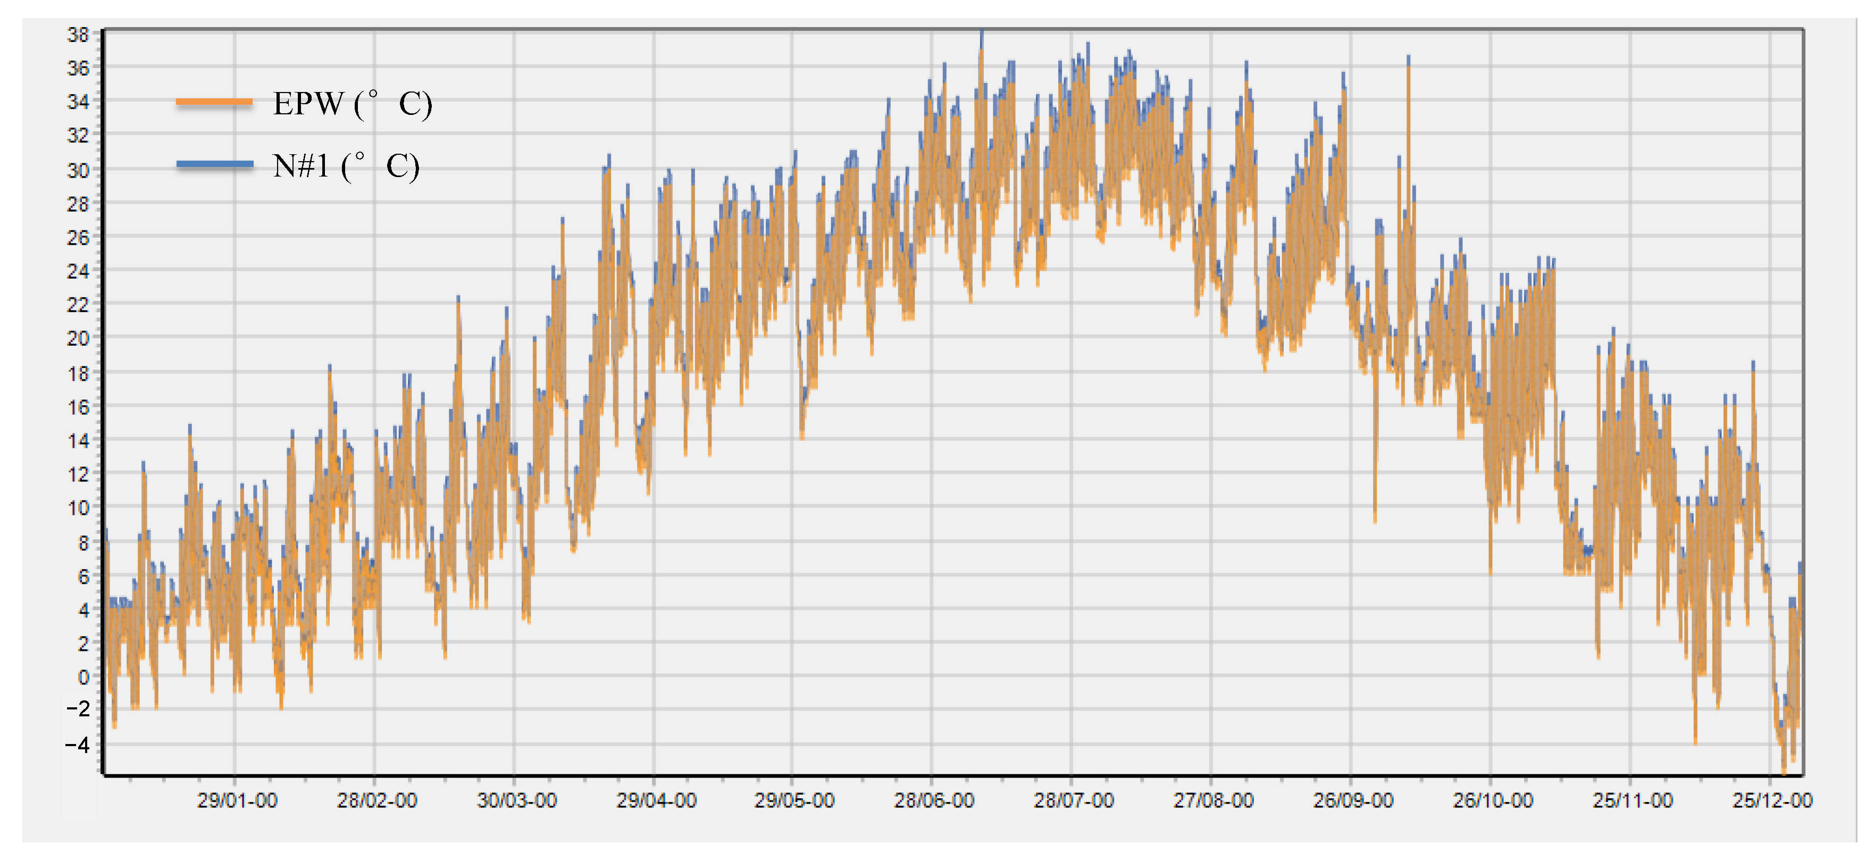Image resolution: width=1874 pixels, height=861 pixels.
Task: Click the 26/09-00 date label
Action: tap(1353, 800)
